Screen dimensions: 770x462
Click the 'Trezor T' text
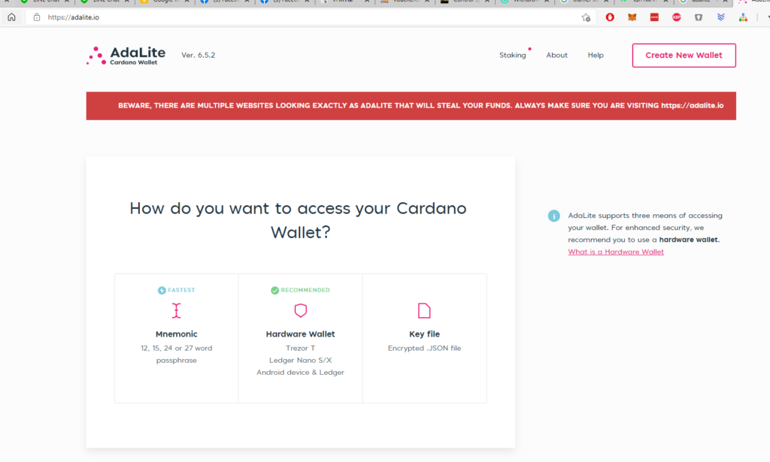pos(301,349)
